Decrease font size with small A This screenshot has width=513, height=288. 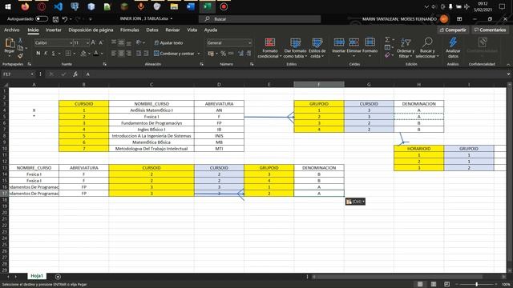(101, 42)
